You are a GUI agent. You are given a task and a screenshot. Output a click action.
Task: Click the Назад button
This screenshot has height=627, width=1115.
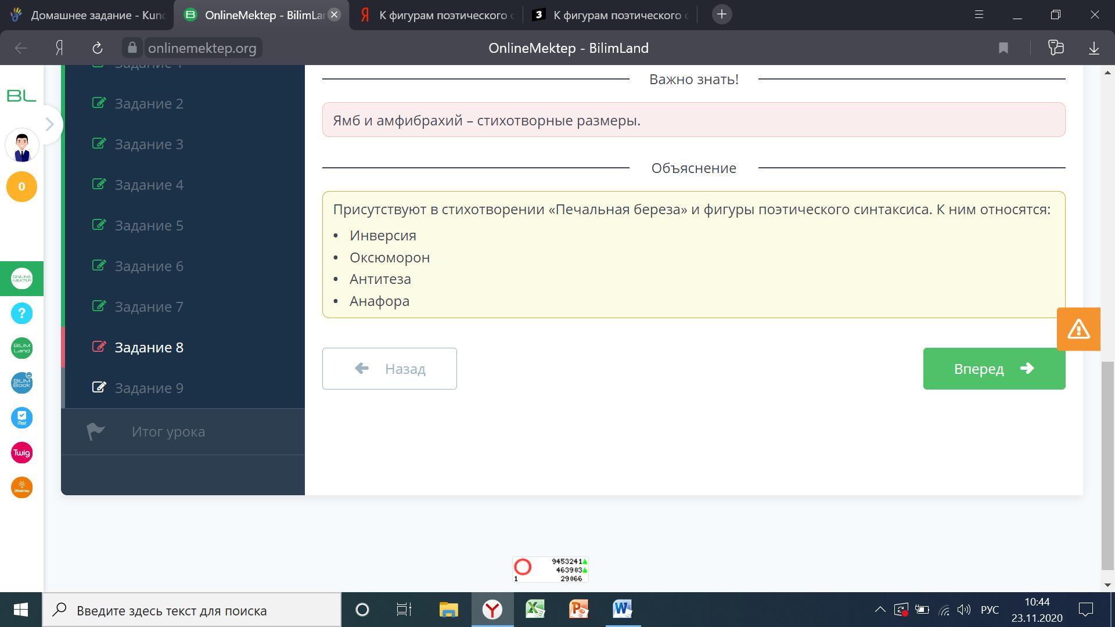389,369
